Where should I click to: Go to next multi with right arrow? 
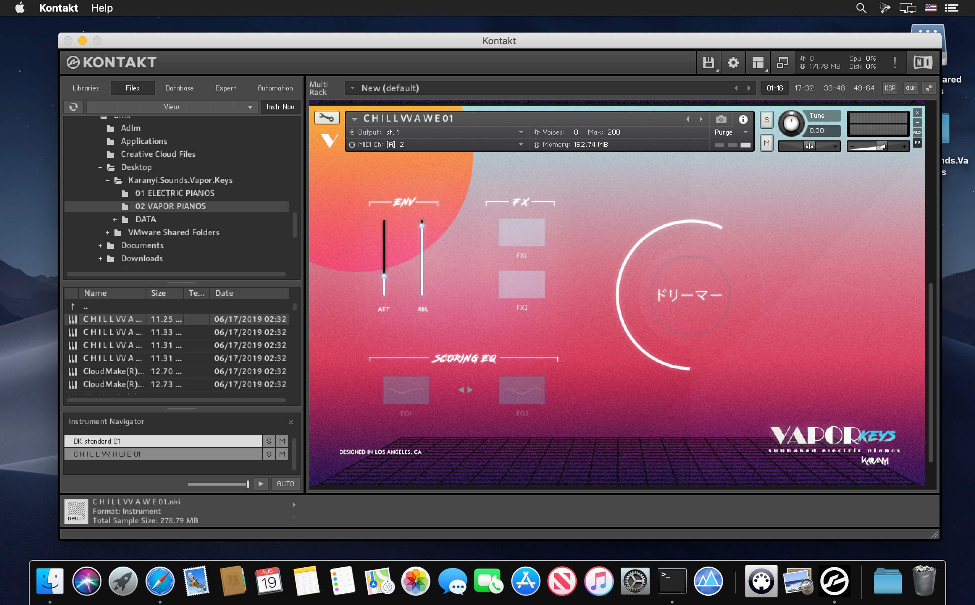point(749,88)
